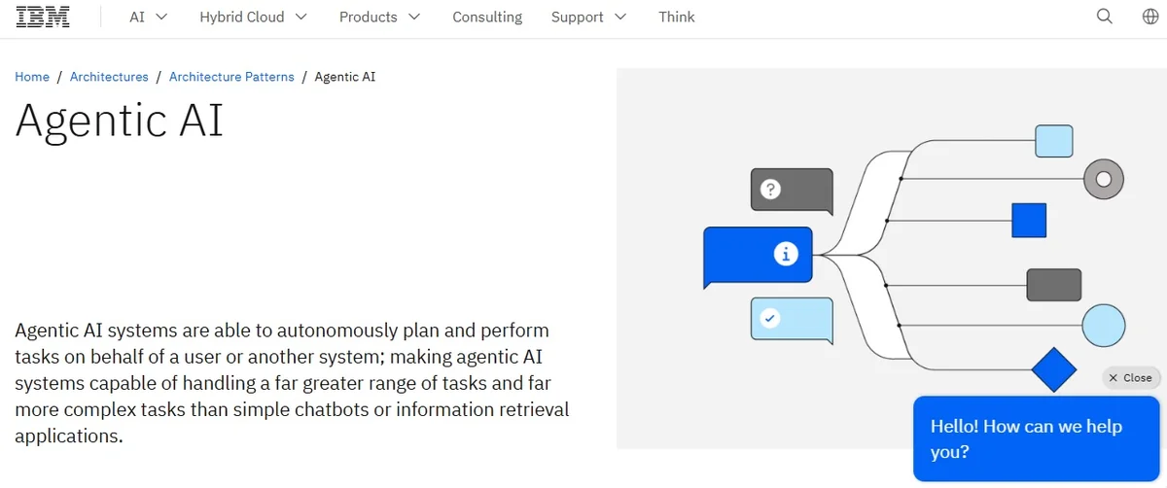Click the checkmark speech bubble
The height and width of the screenshot is (488, 1167).
point(792,319)
